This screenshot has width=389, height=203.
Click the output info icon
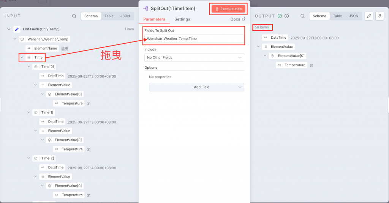pos(286,16)
